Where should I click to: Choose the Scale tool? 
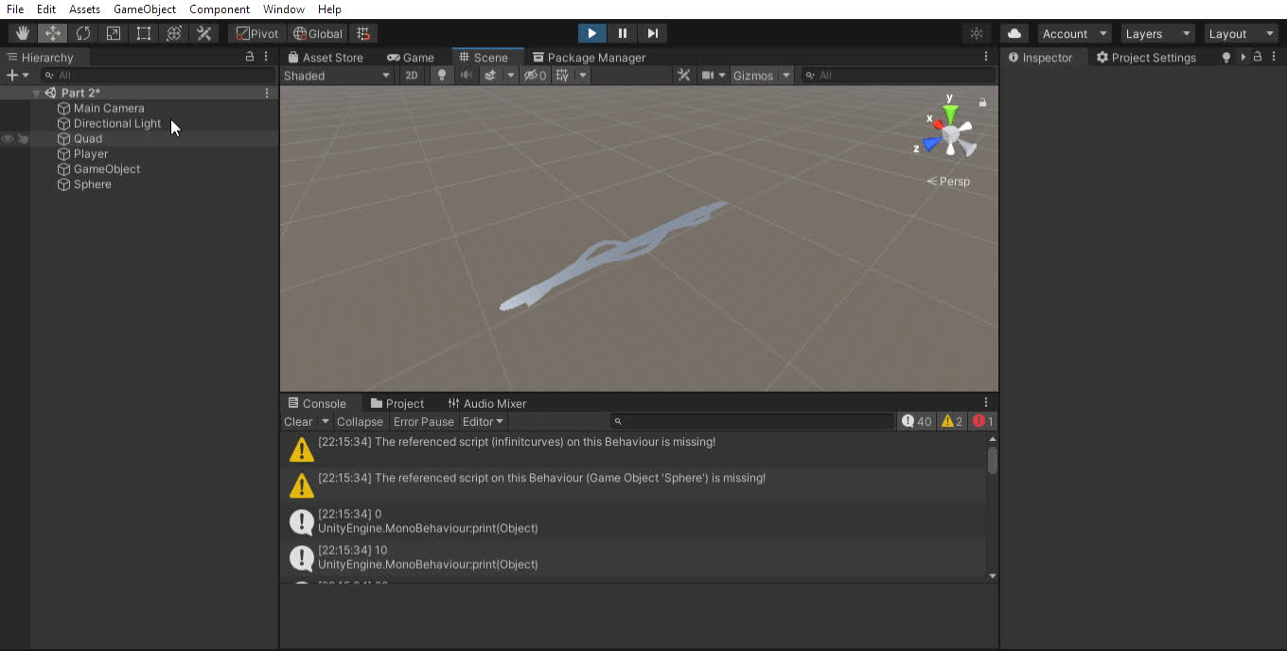pyautogui.click(x=114, y=33)
